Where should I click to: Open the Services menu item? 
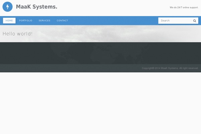(45, 20)
